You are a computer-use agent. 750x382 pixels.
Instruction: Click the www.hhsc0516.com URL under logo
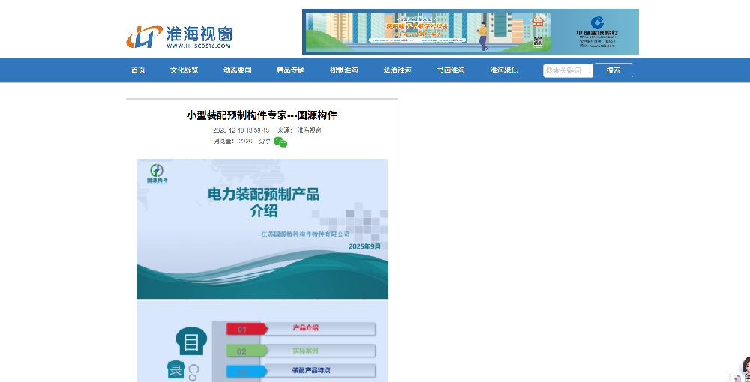[199, 46]
